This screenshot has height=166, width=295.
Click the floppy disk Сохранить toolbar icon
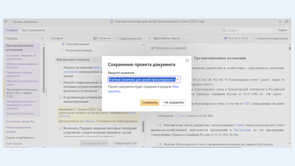tap(95, 38)
